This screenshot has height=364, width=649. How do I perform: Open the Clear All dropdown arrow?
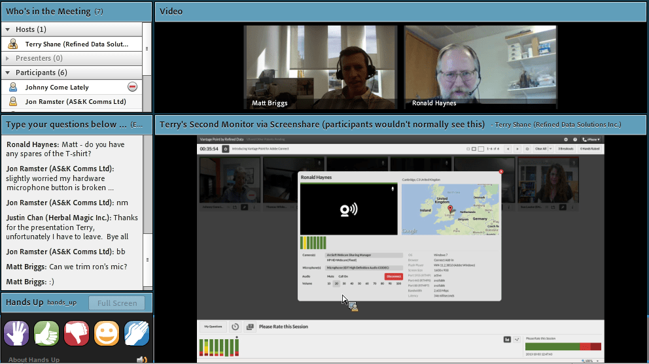point(550,149)
